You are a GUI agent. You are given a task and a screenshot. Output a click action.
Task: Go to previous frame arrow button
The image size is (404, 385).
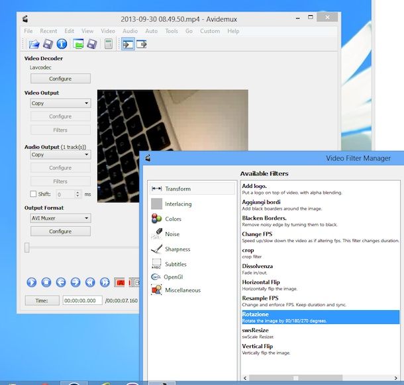(61, 282)
